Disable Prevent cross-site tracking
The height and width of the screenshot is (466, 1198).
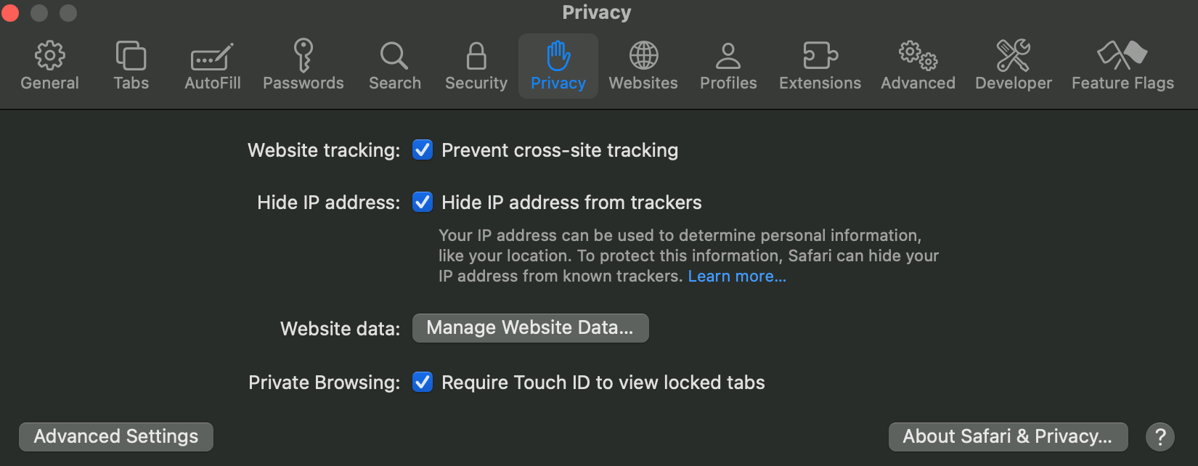(x=423, y=150)
